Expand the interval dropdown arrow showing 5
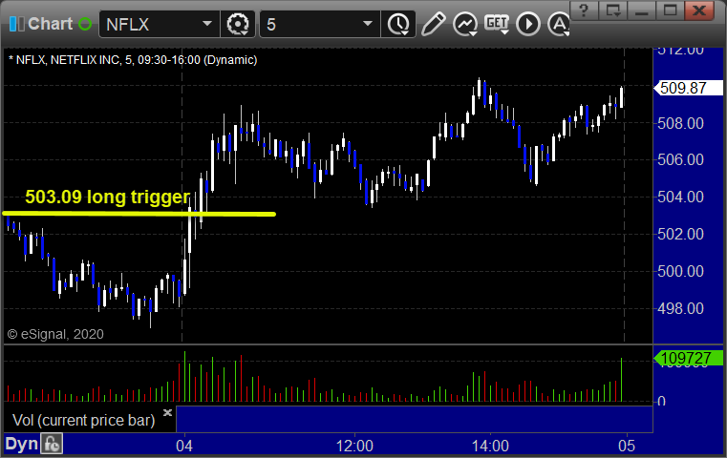Viewport: 727px width, 458px height. pyautogui.click(x=368, y=24)
